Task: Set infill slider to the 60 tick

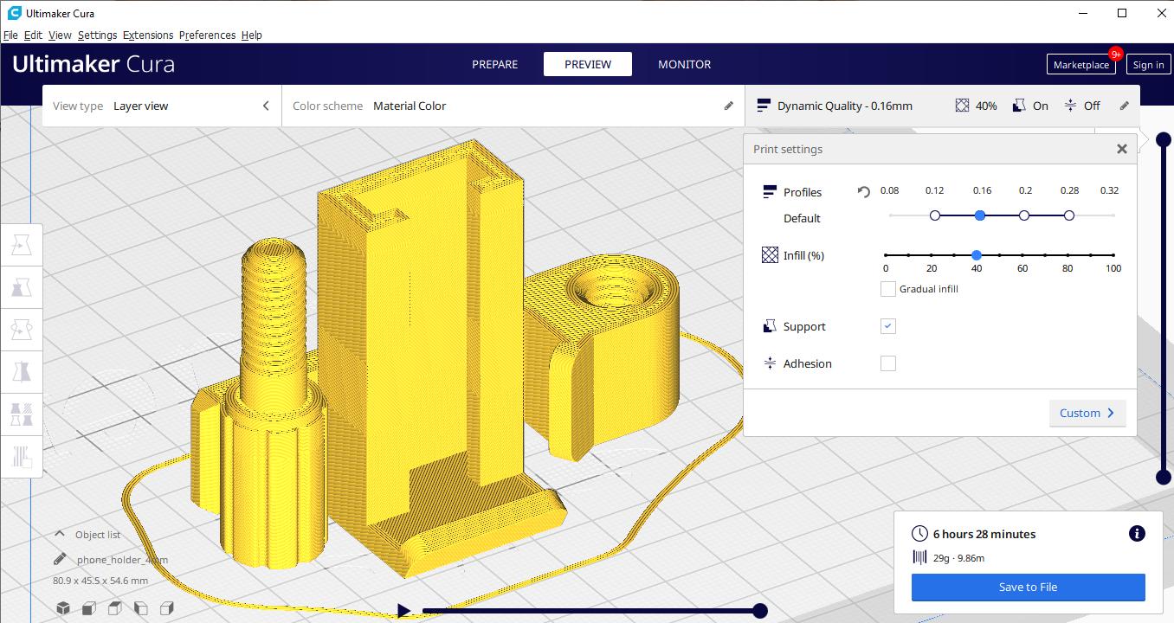Action: (x=1022, y=255)
